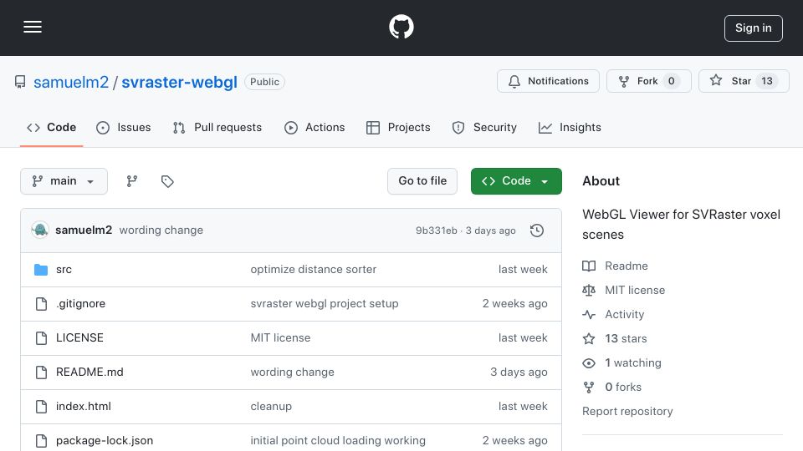Screen dimensions: 803x451
Task: Open the Insights tab
Action: pyautogui.click(x=570, y=127)
